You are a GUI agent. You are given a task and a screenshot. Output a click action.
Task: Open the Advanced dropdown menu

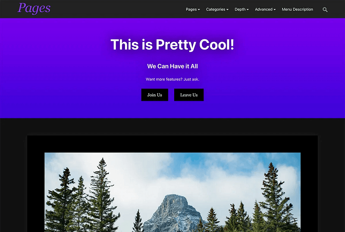(265, 9)
